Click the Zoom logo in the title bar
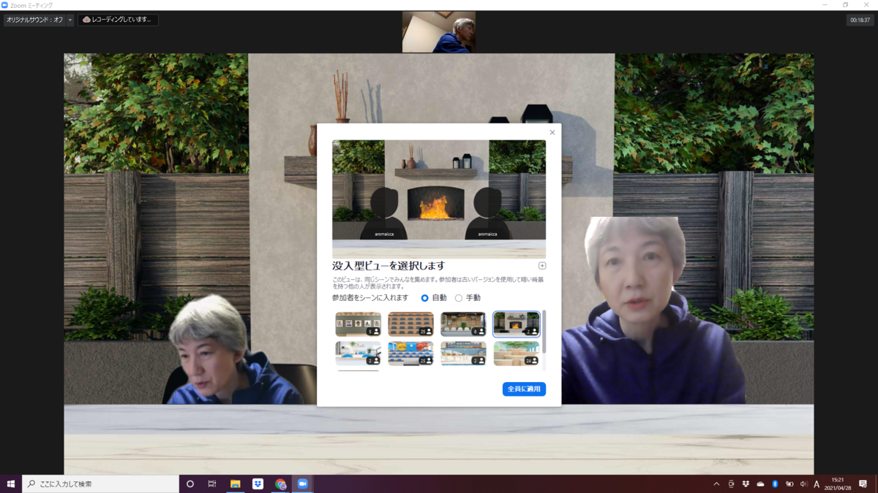Screen dimensions: 878x493 [x=5, y=5]
